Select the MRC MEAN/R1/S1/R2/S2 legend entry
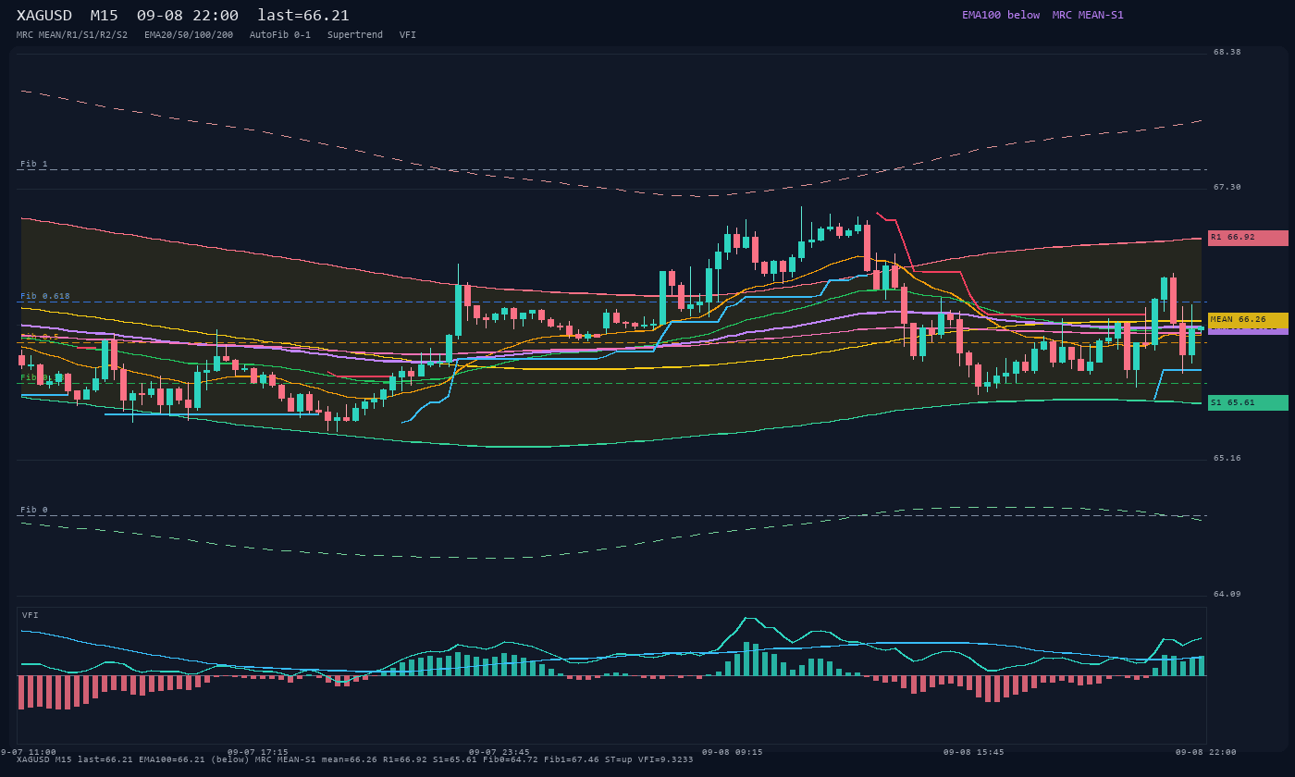This screenshot has width=1295, height=777. point(72,35)
